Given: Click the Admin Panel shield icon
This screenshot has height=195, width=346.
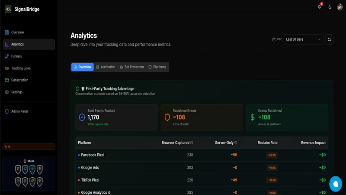Looking at the screenshot, I should tap(7, 111).
